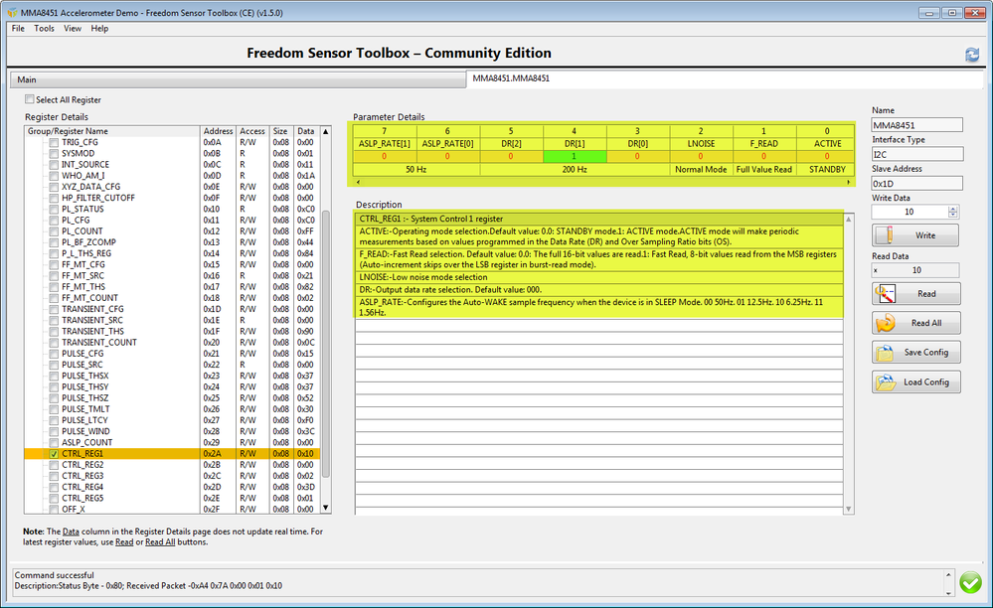This screenshot has width=993, height=608.
Task: Select the FF_MT_COUNT register row
Action: [x=172, y=298]
